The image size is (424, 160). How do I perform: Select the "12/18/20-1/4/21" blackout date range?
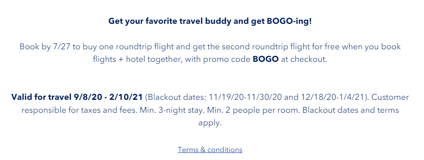[x=333, y=97]
